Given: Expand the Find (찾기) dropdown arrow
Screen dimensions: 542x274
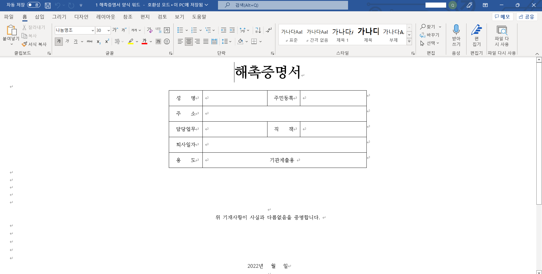Looking at the screenshot, I should [x=440, y=27].
